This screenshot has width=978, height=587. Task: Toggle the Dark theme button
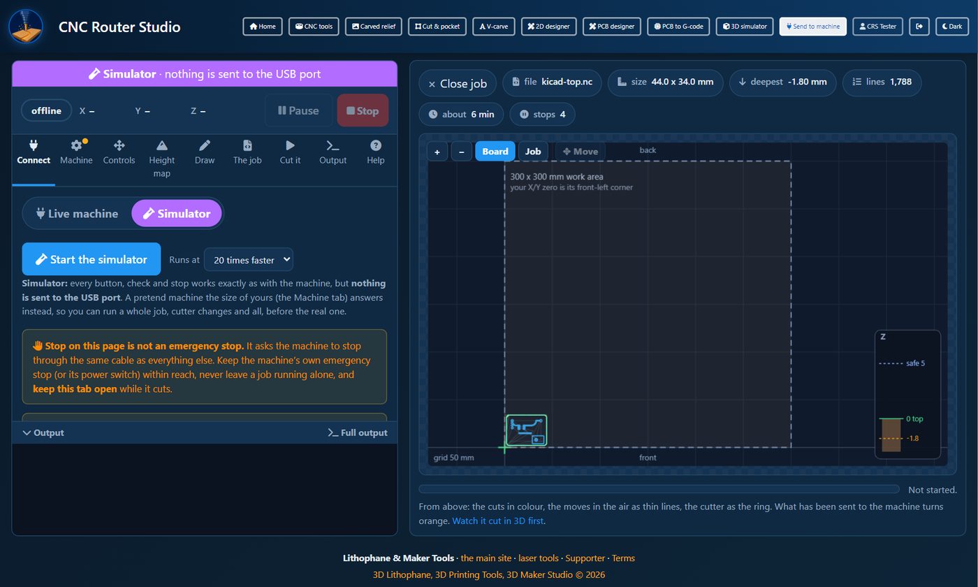click(951, 27)
